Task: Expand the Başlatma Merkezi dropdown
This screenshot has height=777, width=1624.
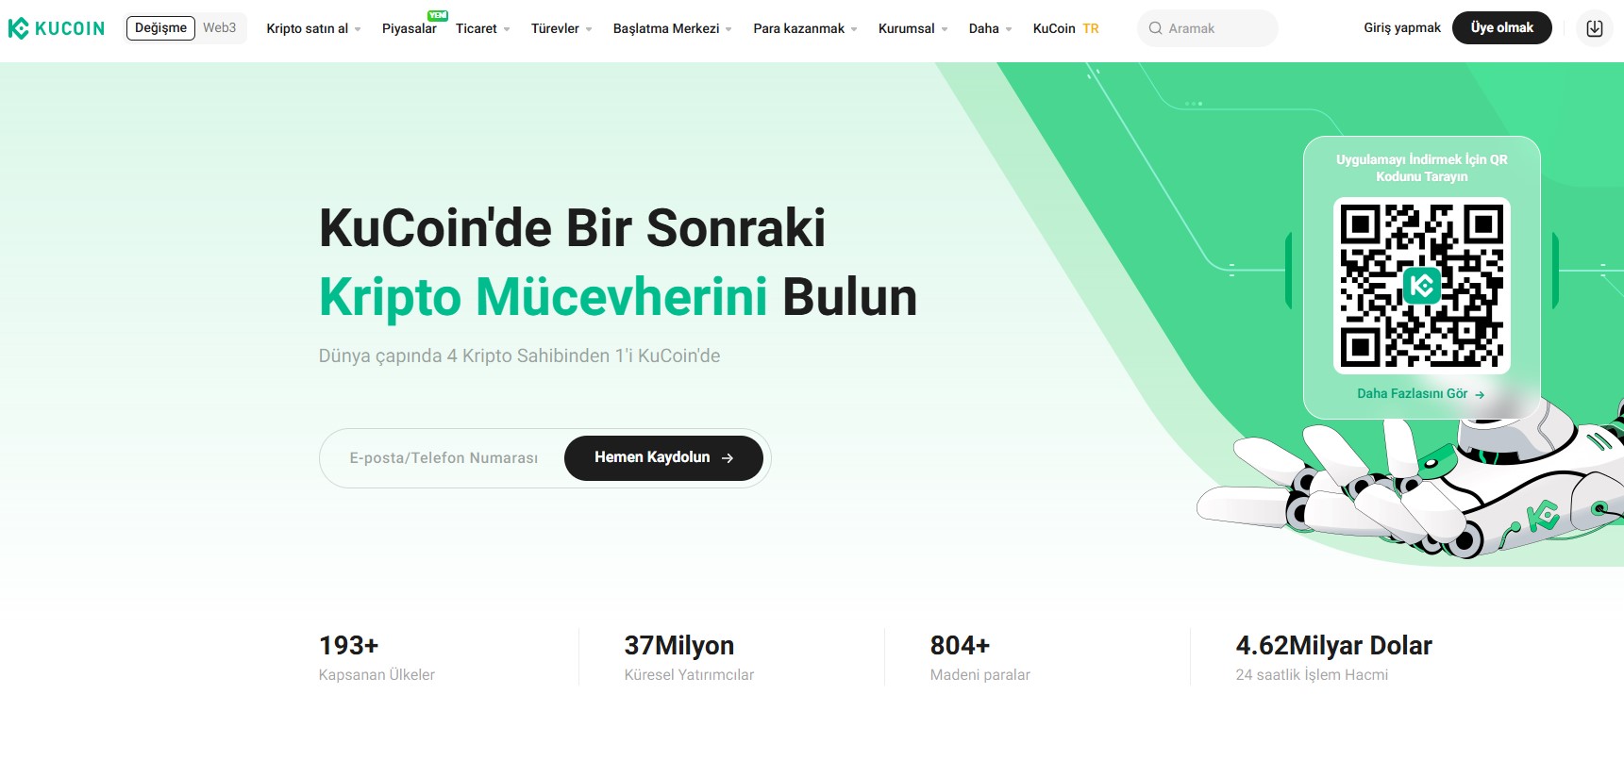Action: 672,29
